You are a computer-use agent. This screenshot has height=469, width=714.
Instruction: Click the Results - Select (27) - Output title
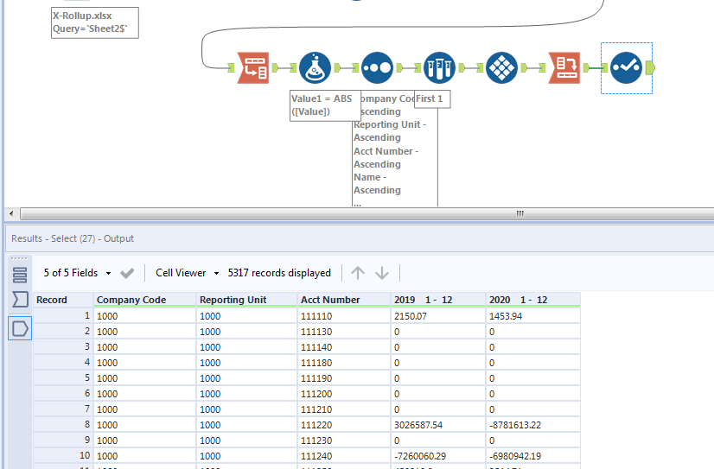point(73,238)
